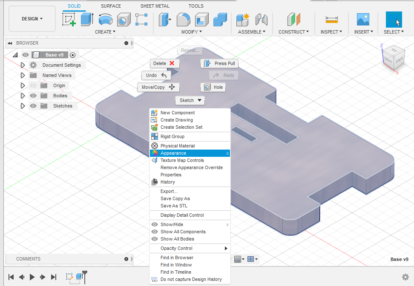This screenshot has height=286, width=414.
Task: Select the Shell tool icon
Action: 202,20
